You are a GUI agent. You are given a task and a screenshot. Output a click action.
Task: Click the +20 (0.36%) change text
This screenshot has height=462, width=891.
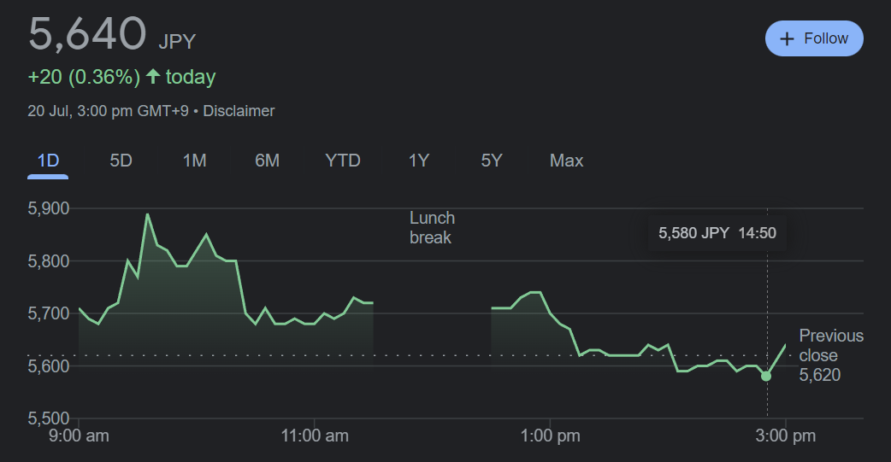[x=84, y=77]
